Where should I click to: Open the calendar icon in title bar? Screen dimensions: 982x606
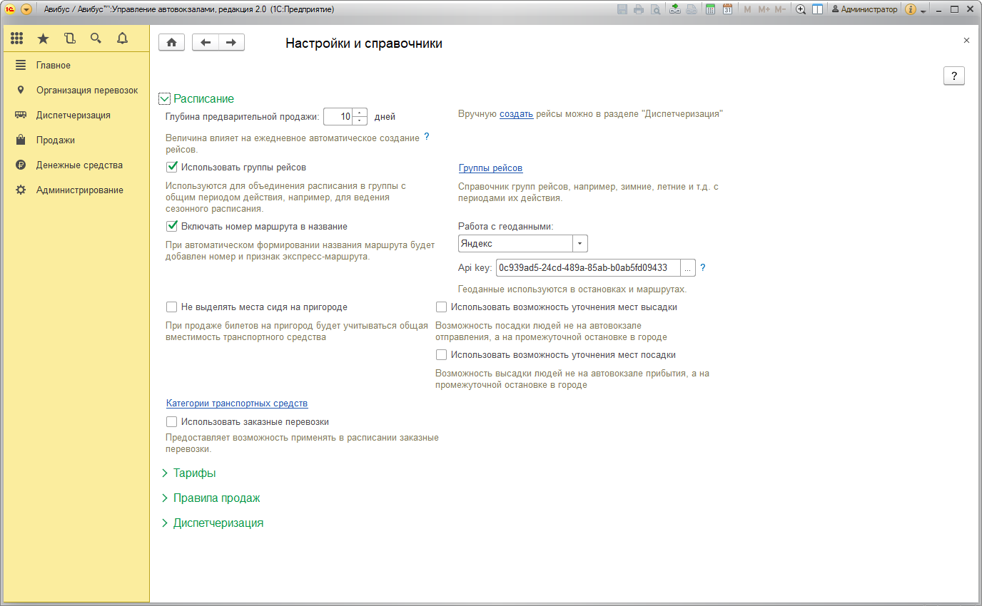point(727,9)
